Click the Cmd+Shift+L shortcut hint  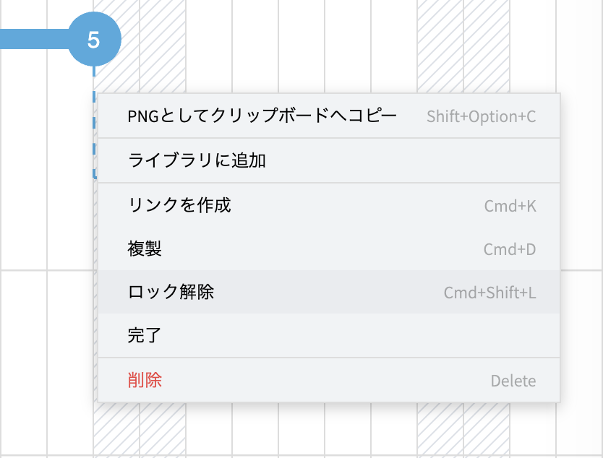click(x=489, y=293)
